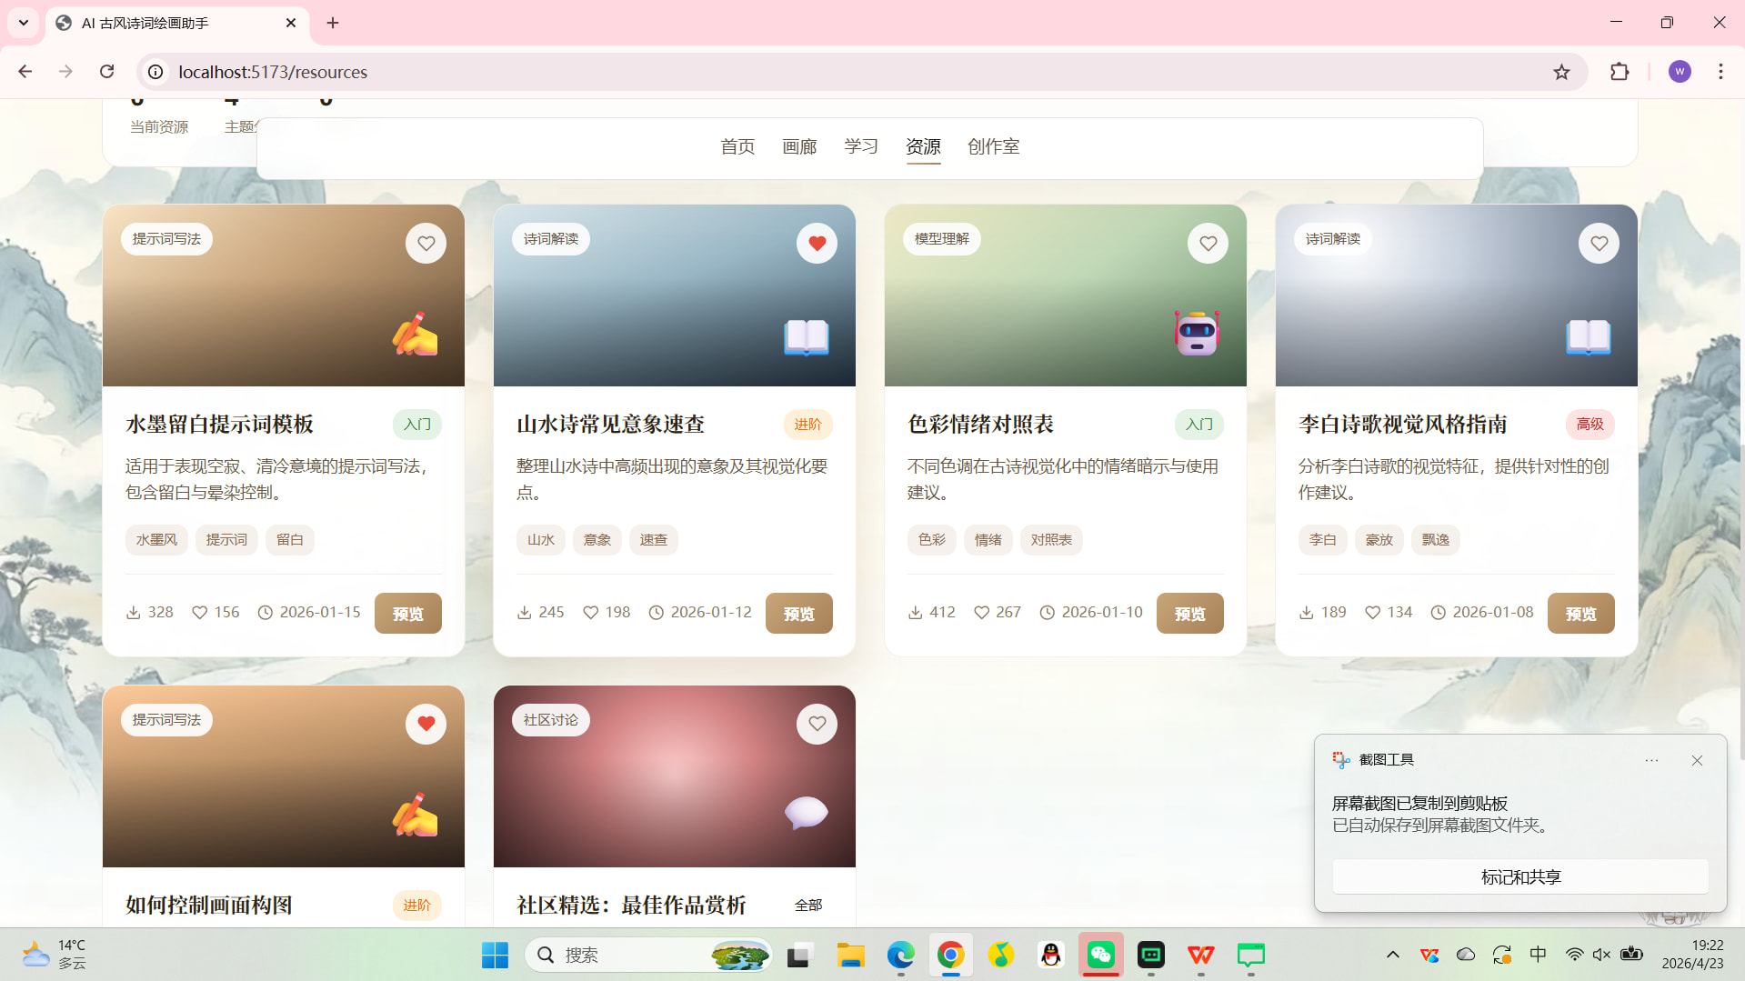
Task: Favorite the 水墨留白提示词模板 card
Action: [426, 244]
